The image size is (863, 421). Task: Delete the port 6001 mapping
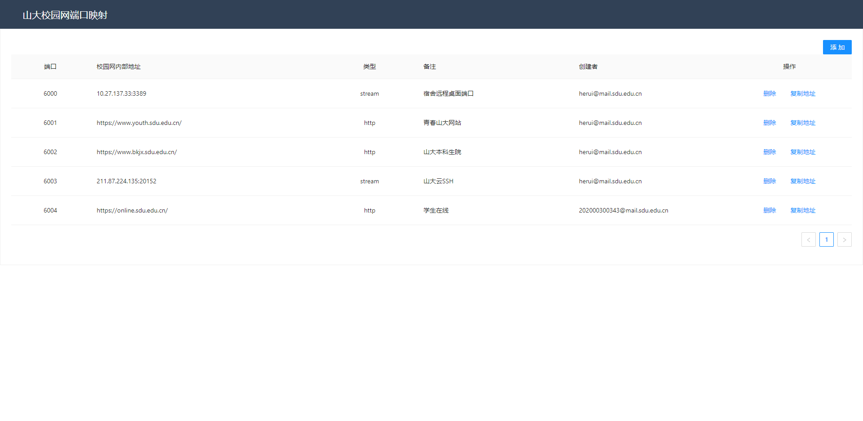(770, 123)
